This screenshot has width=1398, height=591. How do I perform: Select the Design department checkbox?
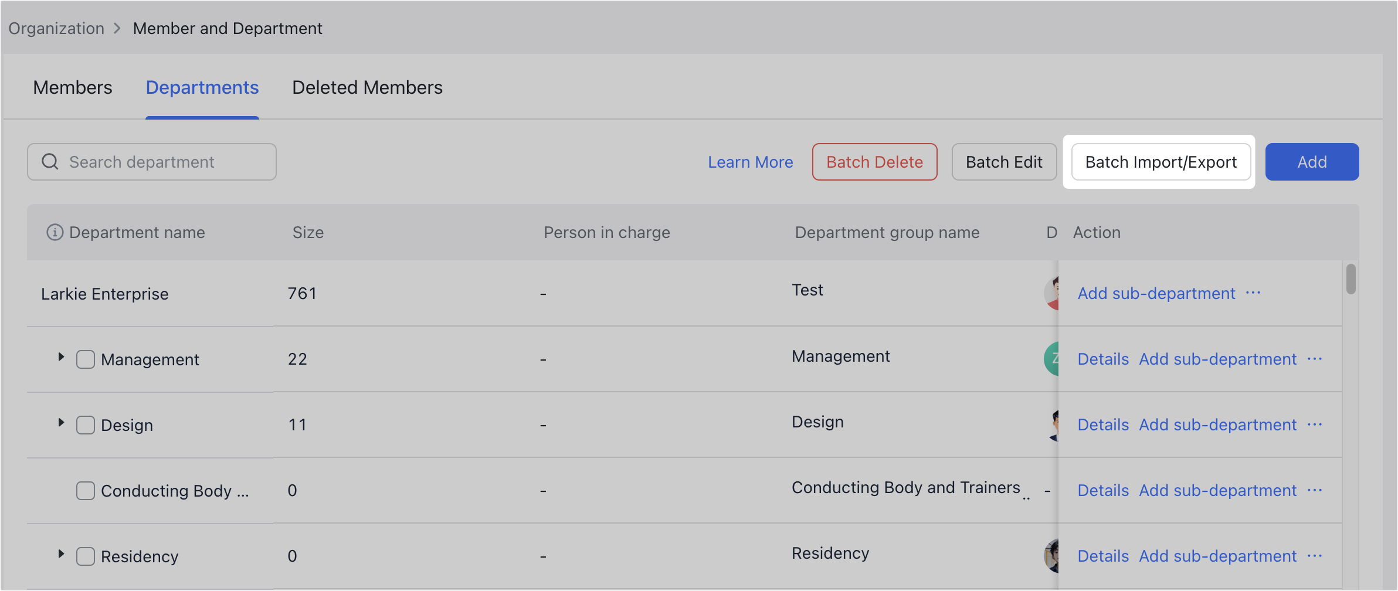(85, 424)
